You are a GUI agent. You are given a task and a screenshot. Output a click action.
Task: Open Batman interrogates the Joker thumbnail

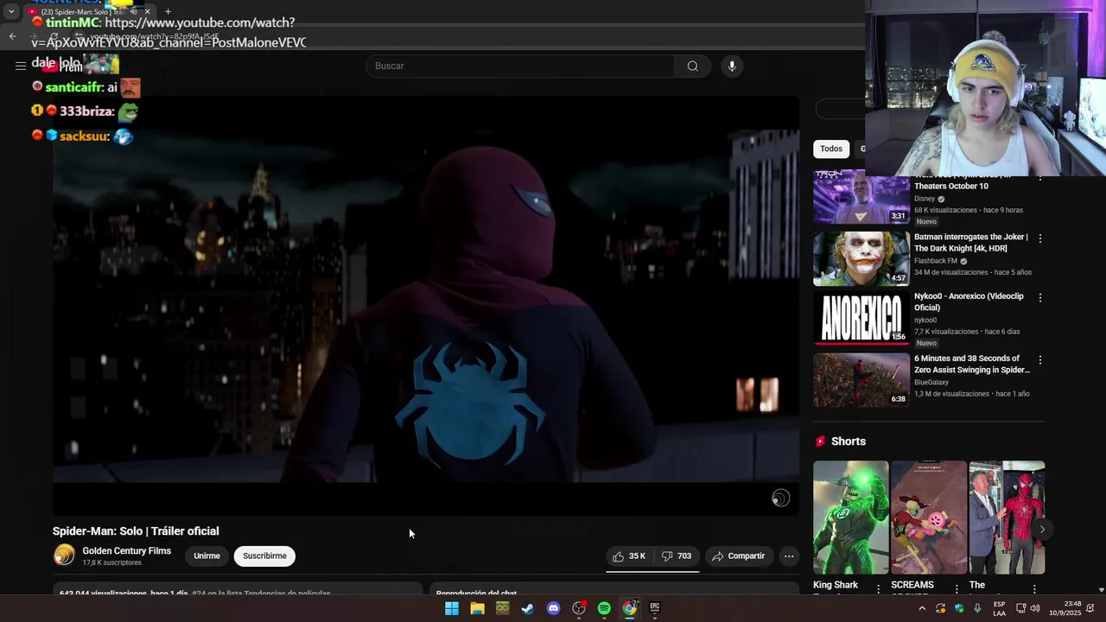861,258
